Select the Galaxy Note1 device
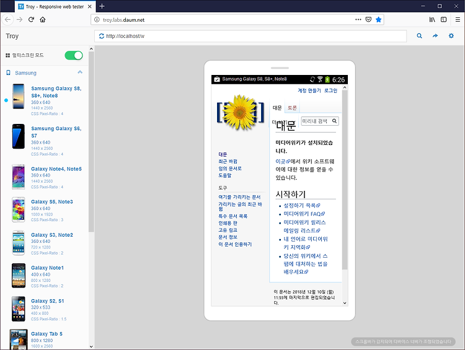 [47, 268]
